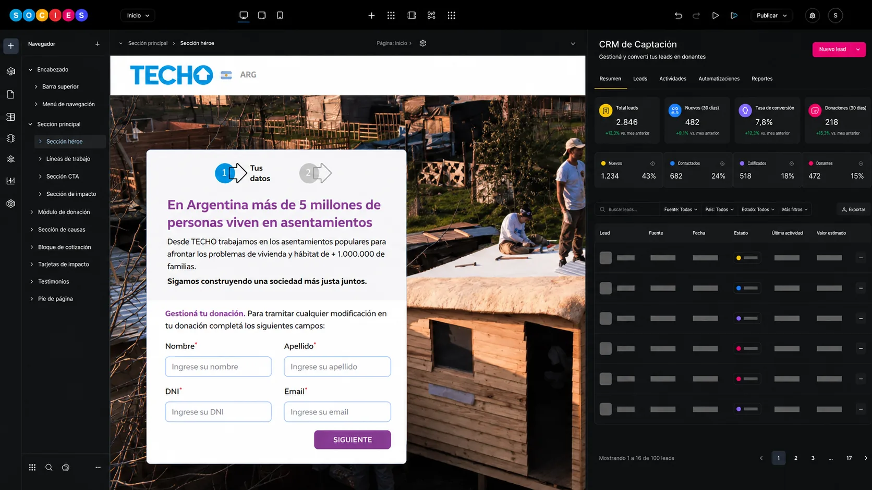Click the Email input field

click(x=337, y=412)
